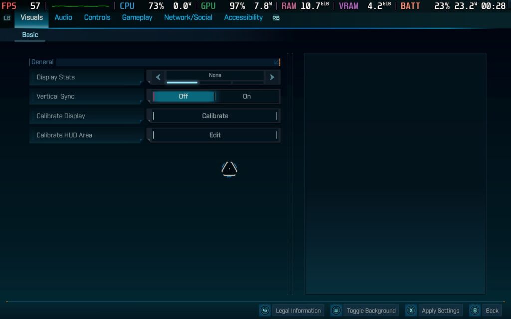Click the Display Stats None value field
Viewport: 511px width, 319px height.
(x=215, y=75)
